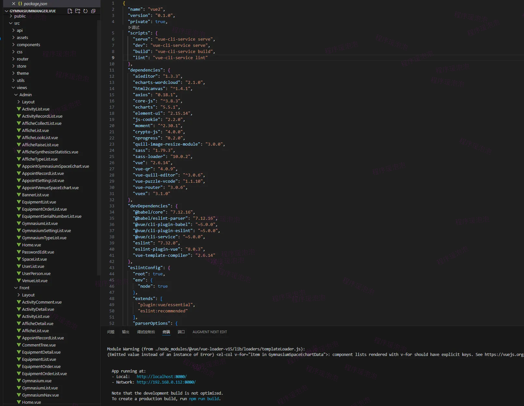Click the "dependencies" key on line 11
Screen dimensions: 524x406
coord(145,70)
